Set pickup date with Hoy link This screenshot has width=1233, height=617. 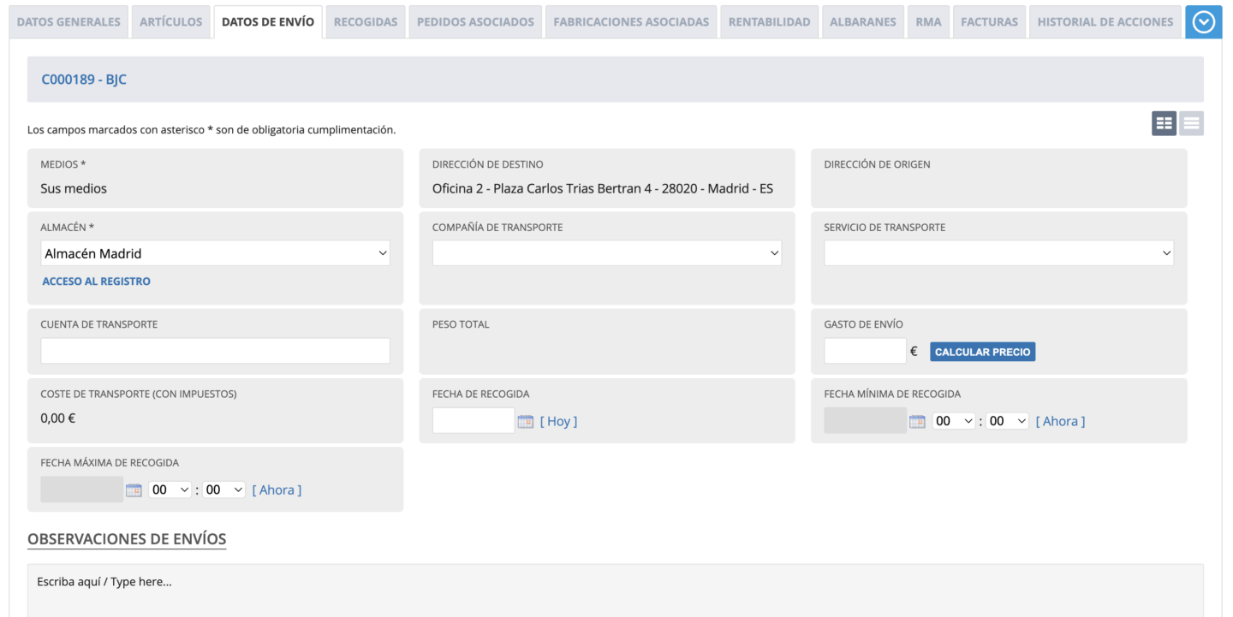click(x=558, y=421)
